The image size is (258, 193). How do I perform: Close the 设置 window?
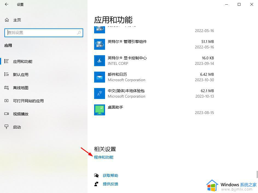click(x=252, y=4)
